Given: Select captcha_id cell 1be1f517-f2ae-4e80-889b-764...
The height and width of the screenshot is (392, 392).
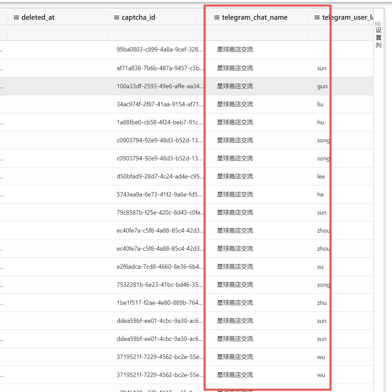Looking at the screenshot, I should tap(159, 302).
